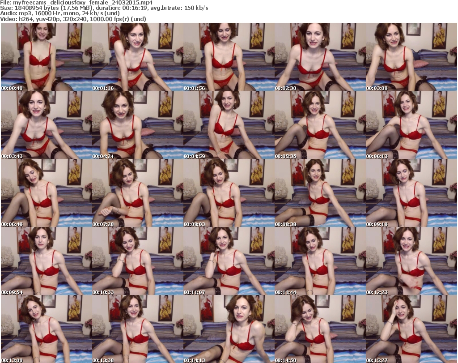Select the frame stamped 00:03:43
458x363 pixels.
(47, 125)
